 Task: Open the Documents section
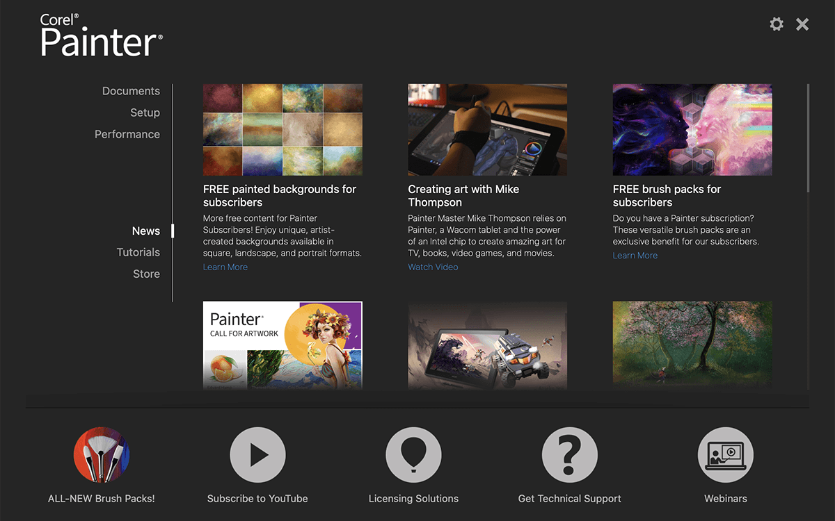point(131,91)
